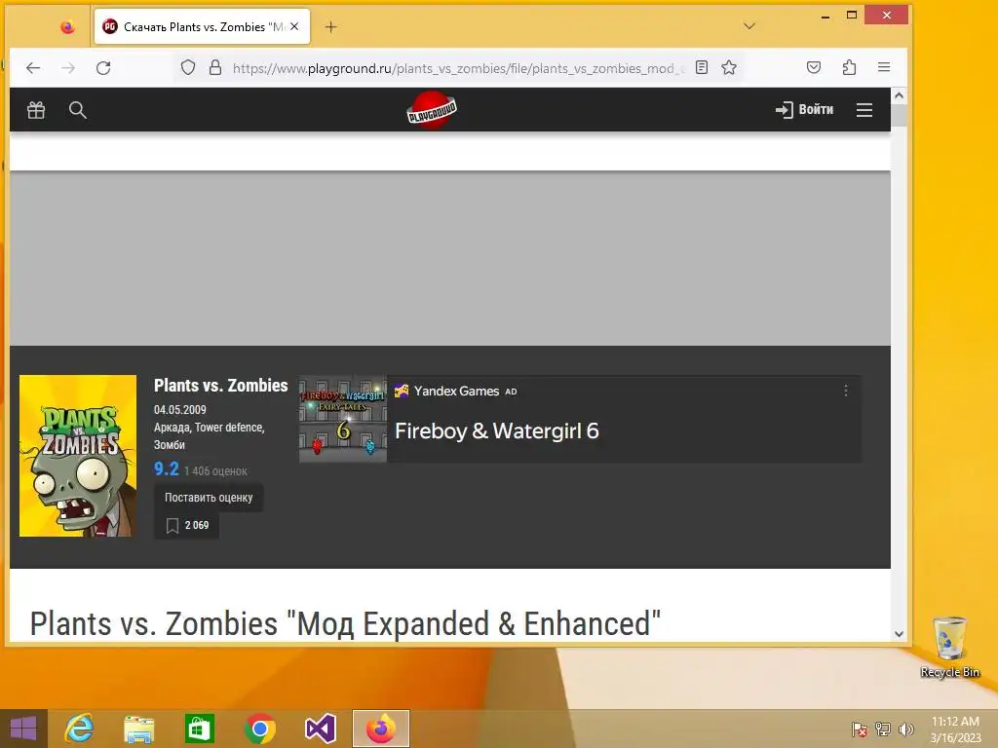Open network status tray icon
The height and width of the screenshot is (748, 998).
[x=883, y=729]
